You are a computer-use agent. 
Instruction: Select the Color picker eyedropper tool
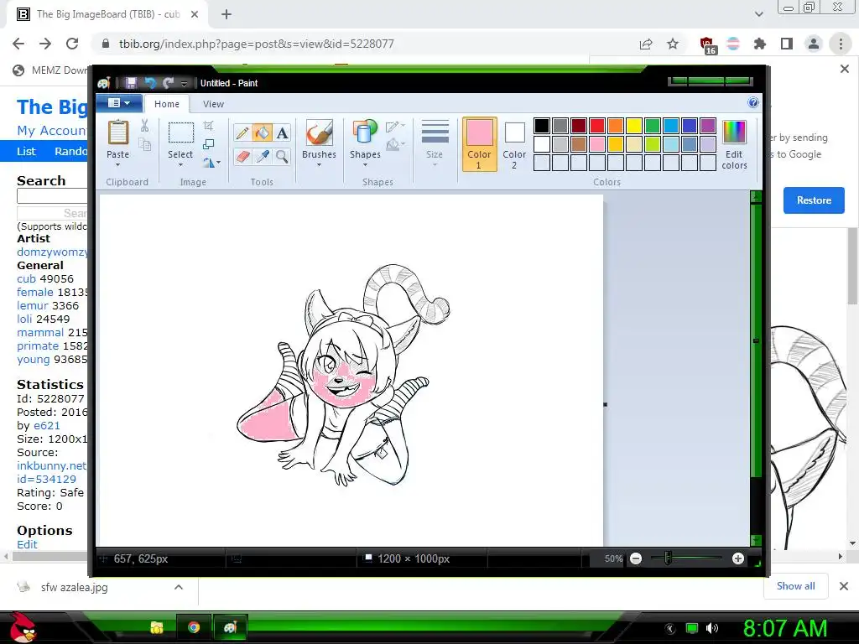262,157
